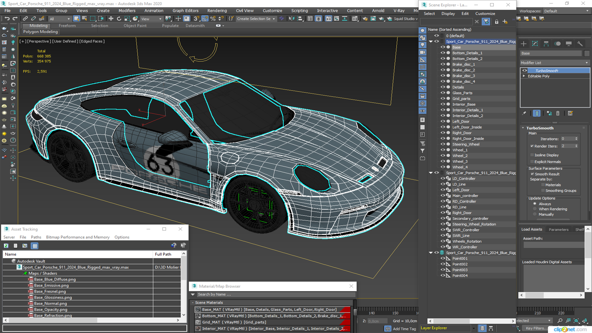Choose the Select and Rotate tool

coord(119,18)
